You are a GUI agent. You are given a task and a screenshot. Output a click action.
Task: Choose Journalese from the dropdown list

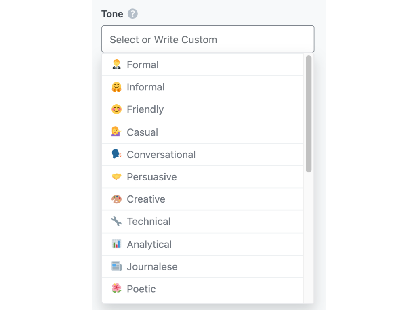click(152, 266)
